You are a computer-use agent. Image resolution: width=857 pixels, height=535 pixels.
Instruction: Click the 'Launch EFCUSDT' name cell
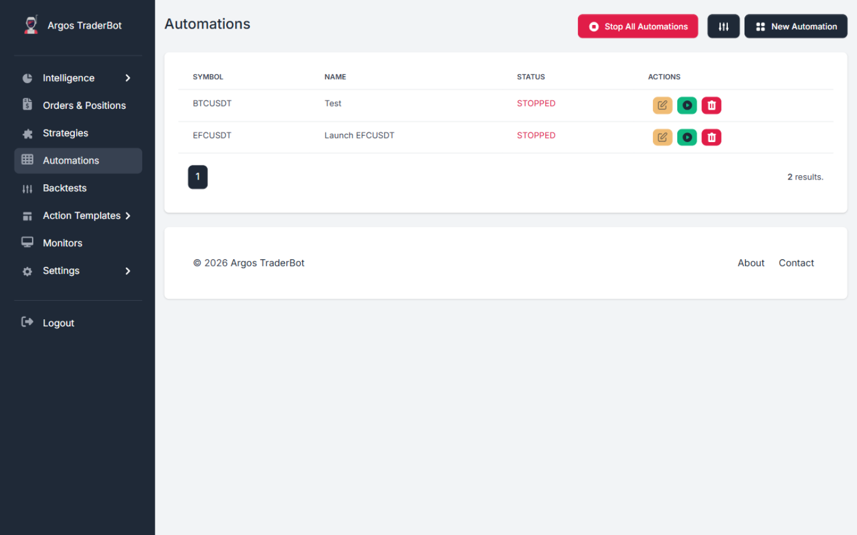pos(359,136)
